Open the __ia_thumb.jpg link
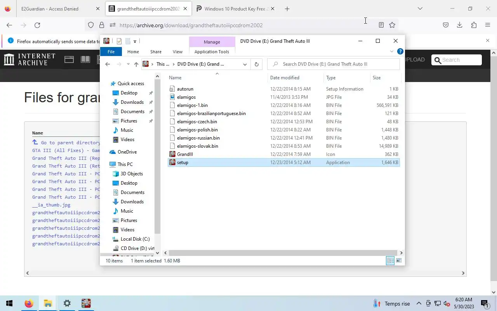The height and width of the screenshot is (311, 497). pos(51,205)
